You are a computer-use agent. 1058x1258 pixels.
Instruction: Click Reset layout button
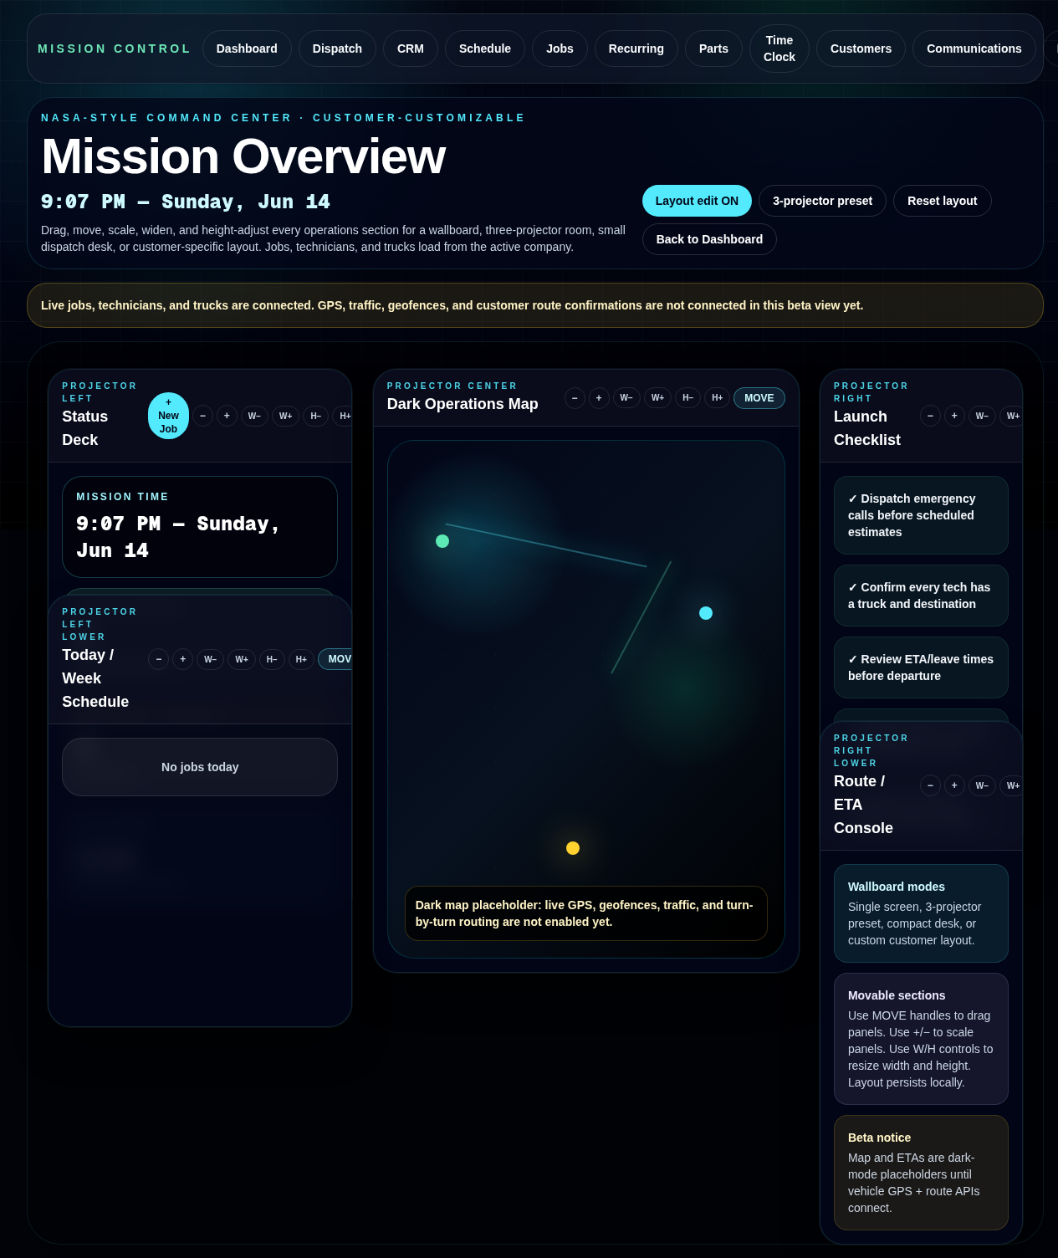pyautogui.click(x=942, y=201)
